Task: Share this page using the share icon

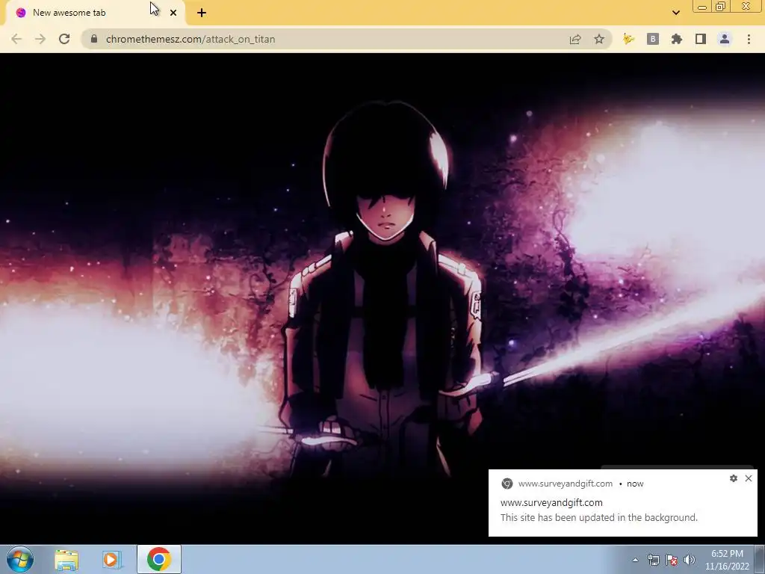Action: point(575,39)
